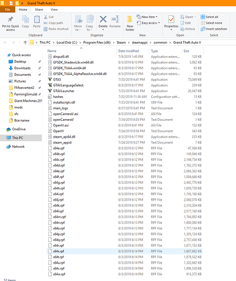Screen dimensions: 236x281
Task: Switch to the Home ribbon tab
Action: (x=23, y=10)
